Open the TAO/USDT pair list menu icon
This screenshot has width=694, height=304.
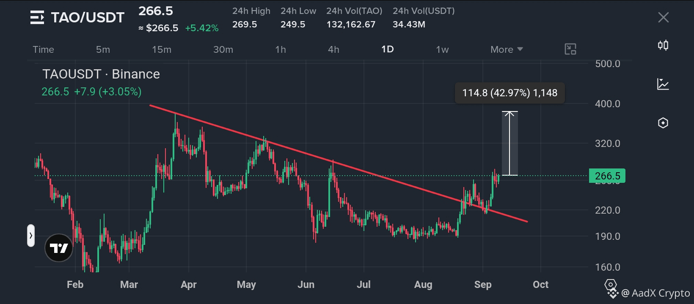coord(37,17)
